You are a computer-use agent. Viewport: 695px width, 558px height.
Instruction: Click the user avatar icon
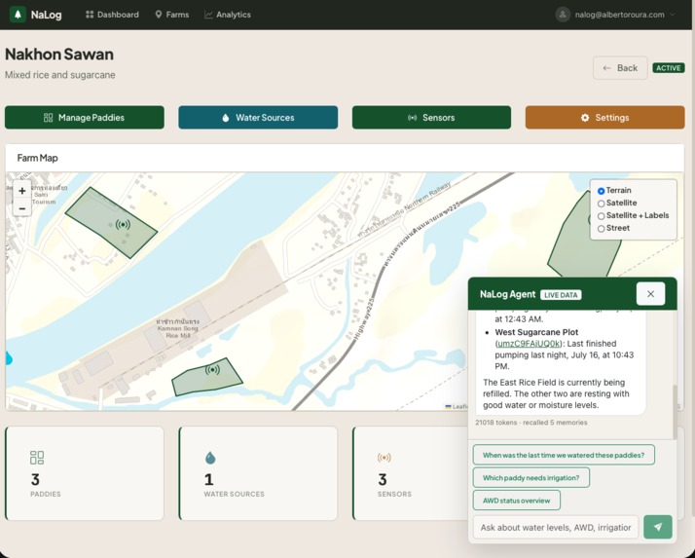(563, 15)
